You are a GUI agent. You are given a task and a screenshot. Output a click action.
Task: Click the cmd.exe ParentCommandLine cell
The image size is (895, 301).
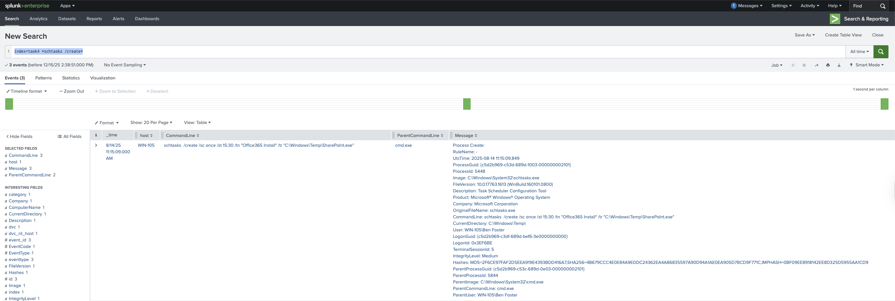coord(403,145)
